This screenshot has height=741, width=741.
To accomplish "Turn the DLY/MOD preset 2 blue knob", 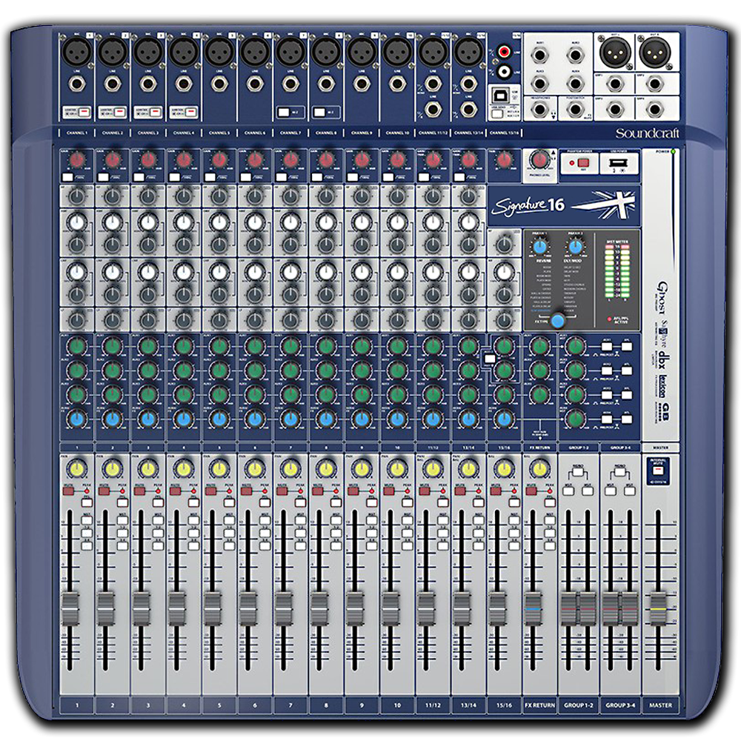I will tap(575, 247).
